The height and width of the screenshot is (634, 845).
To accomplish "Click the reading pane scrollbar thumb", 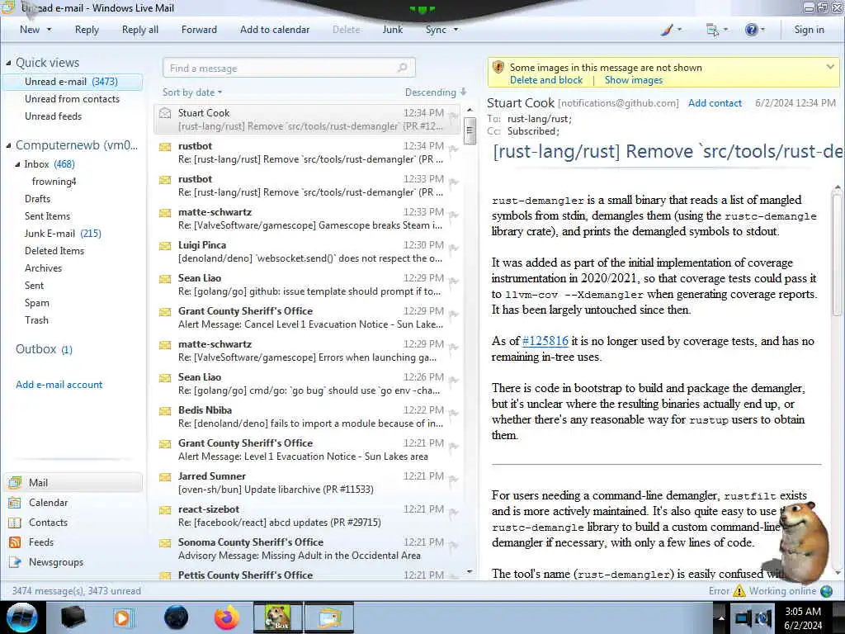I will 837,254.
